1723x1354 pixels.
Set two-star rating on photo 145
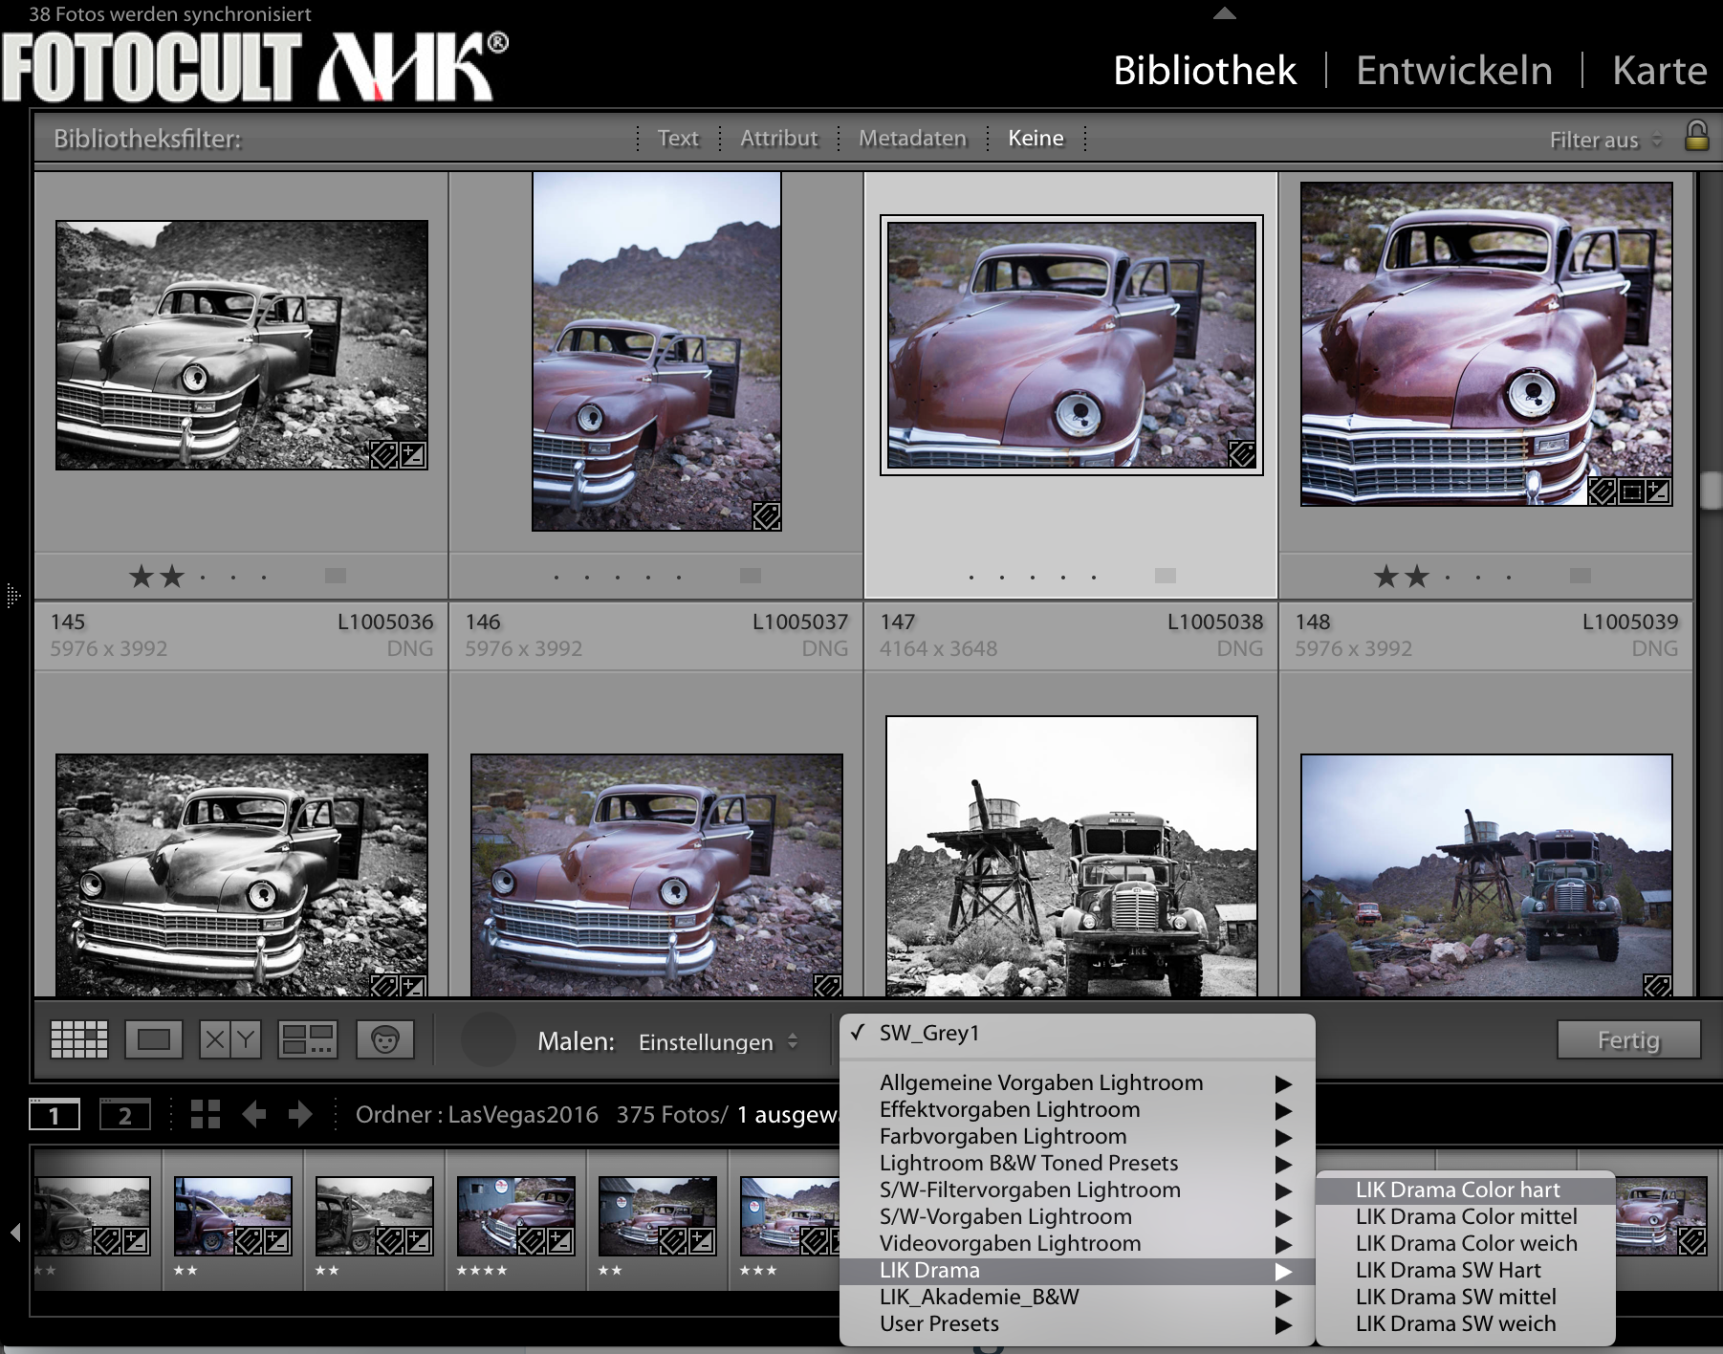[172, 577]
